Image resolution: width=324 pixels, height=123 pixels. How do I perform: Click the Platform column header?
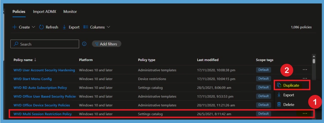(86, 60)
